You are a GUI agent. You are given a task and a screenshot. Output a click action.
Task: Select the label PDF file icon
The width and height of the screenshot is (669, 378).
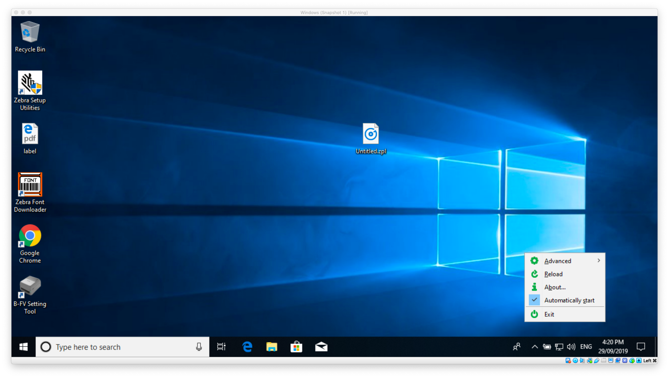[x=30, y=134]
